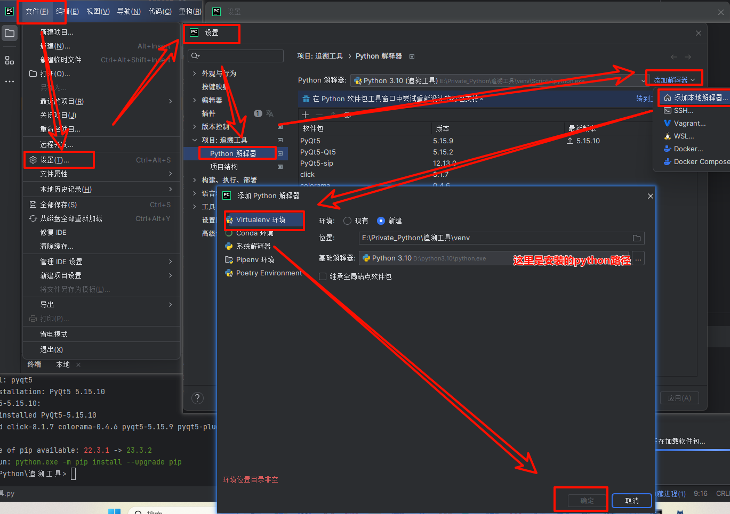Image resolution: width=730 pixels, height=514 pixels.
Task: Select 现有 environment radio button
Action: pyautogui.click(x=348, y=221)
